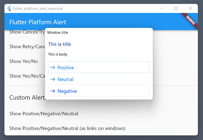
Task: Select the Show Yes/No list item
Action: (x=23, y=61)
